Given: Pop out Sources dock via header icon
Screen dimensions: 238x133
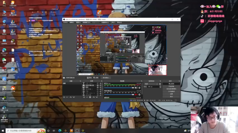Looking at the screenshot, I should [102, 81].
